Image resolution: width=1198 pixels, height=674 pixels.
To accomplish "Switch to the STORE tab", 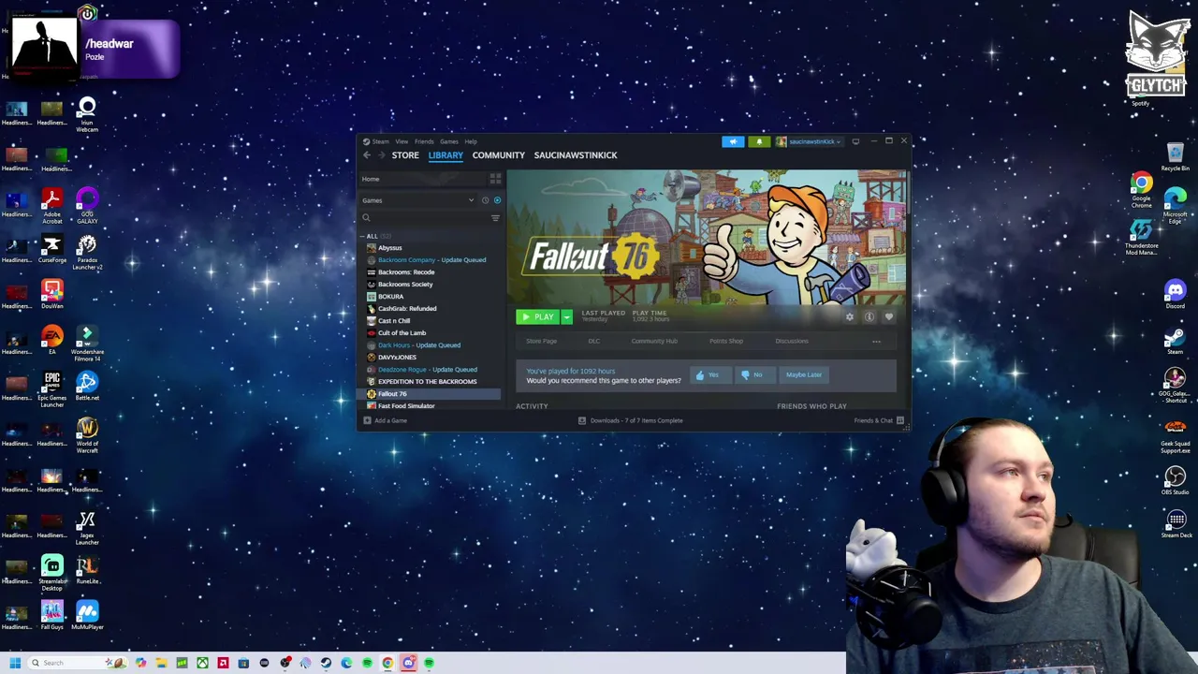I will pos(405,155).
